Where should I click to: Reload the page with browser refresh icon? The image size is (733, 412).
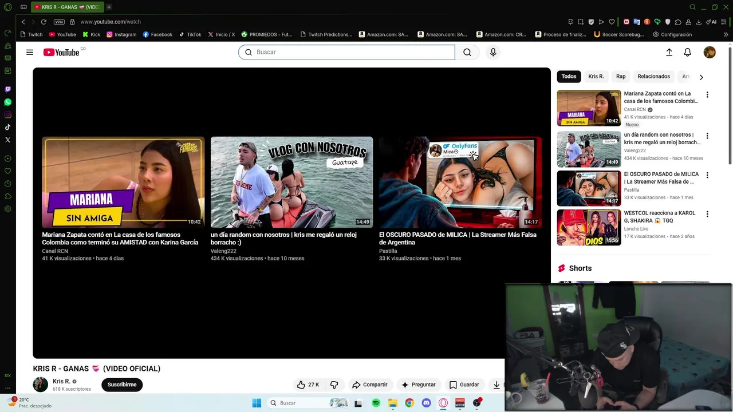click(44, 22)
